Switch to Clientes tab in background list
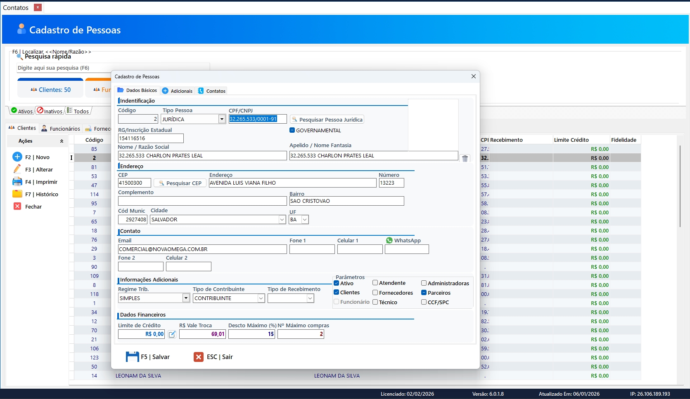 22,128
